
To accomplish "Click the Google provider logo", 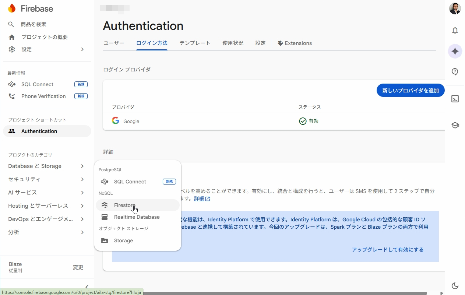I will (x=116, y=121).
